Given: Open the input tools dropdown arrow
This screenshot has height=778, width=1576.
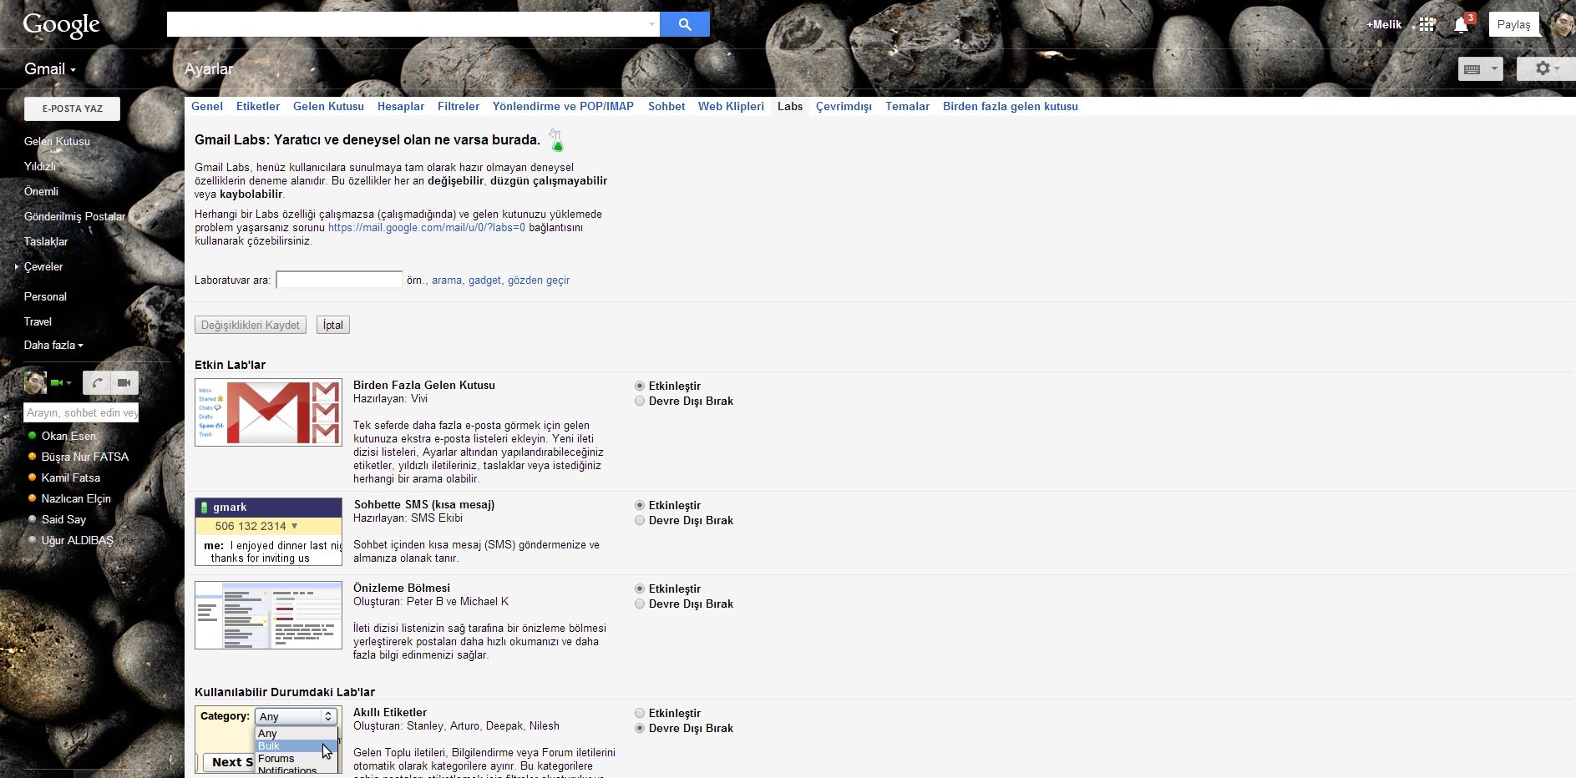Looking at the screenshot, I should (1493, 69).
